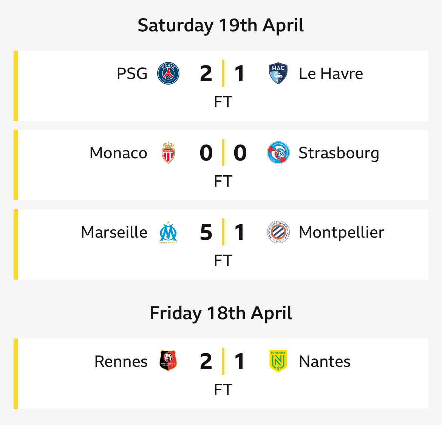Click the FC Nantes crest
This screenshot has height=425, width=442.
[x=278, y=361]
